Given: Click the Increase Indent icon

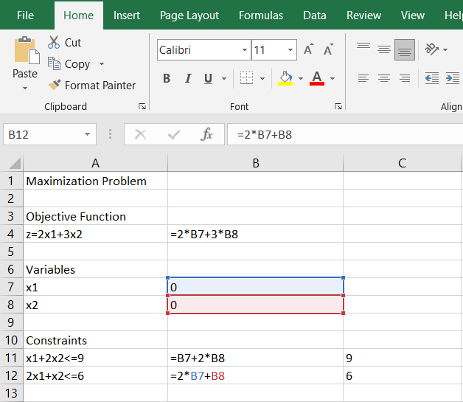Looking at the screenshot, I should 452,78.
